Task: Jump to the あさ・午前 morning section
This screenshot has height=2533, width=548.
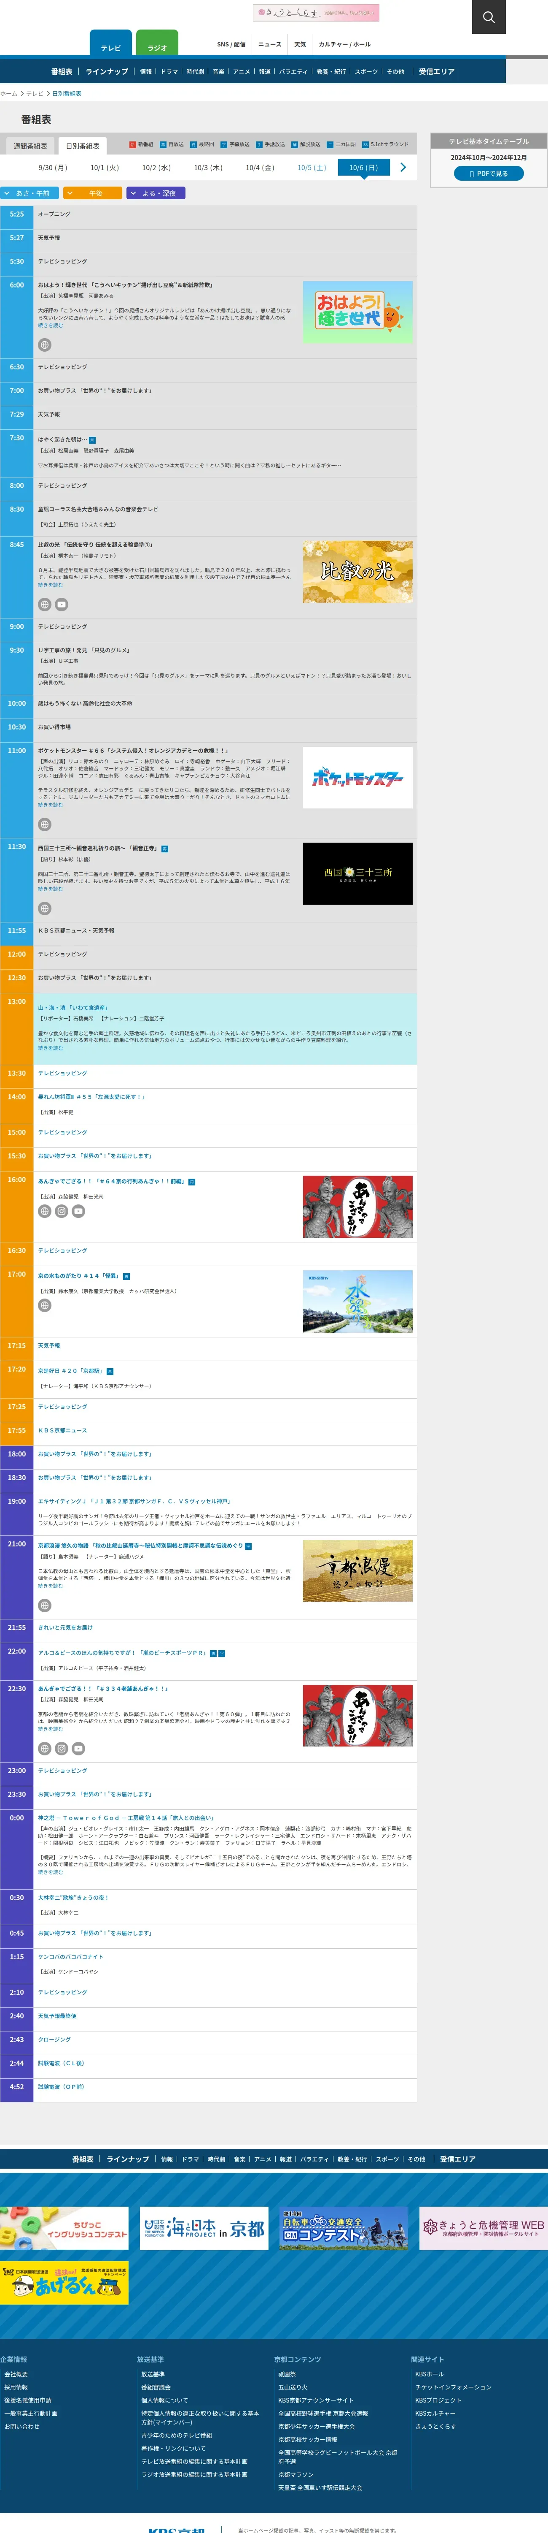Action: click(30, 193)
